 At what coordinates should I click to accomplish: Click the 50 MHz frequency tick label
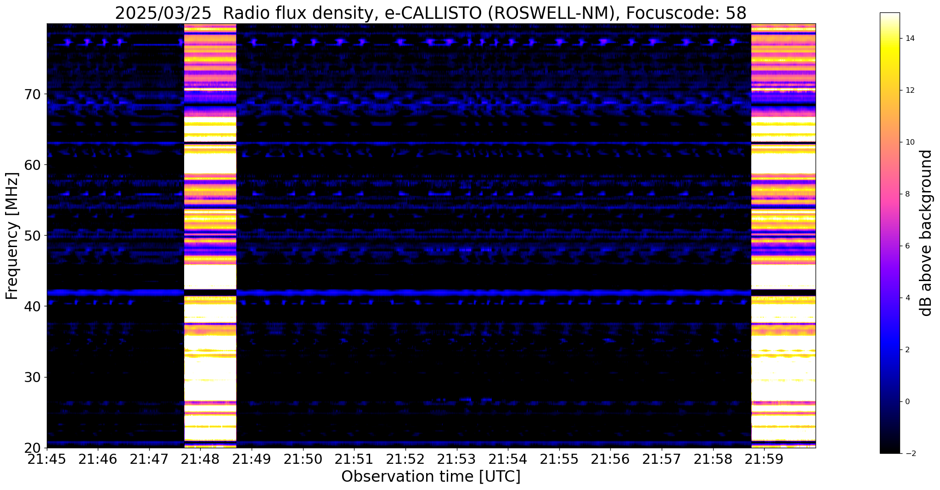pyautogui.click(x=33, y=236)
